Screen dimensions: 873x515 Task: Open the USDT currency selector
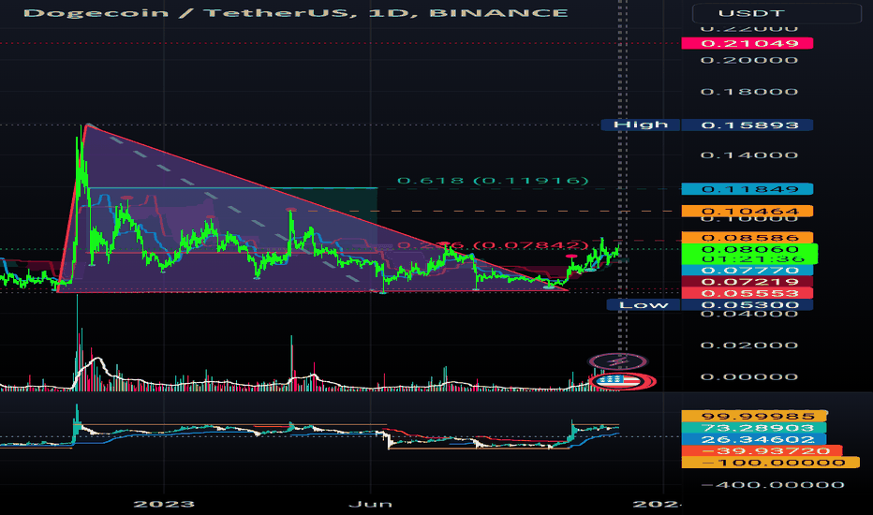(777, 13)
